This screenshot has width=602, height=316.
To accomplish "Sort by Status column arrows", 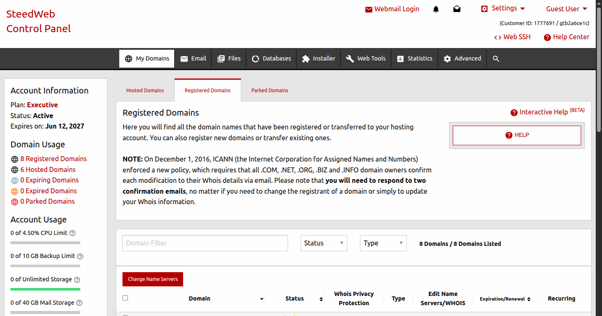I will (321, 299).
